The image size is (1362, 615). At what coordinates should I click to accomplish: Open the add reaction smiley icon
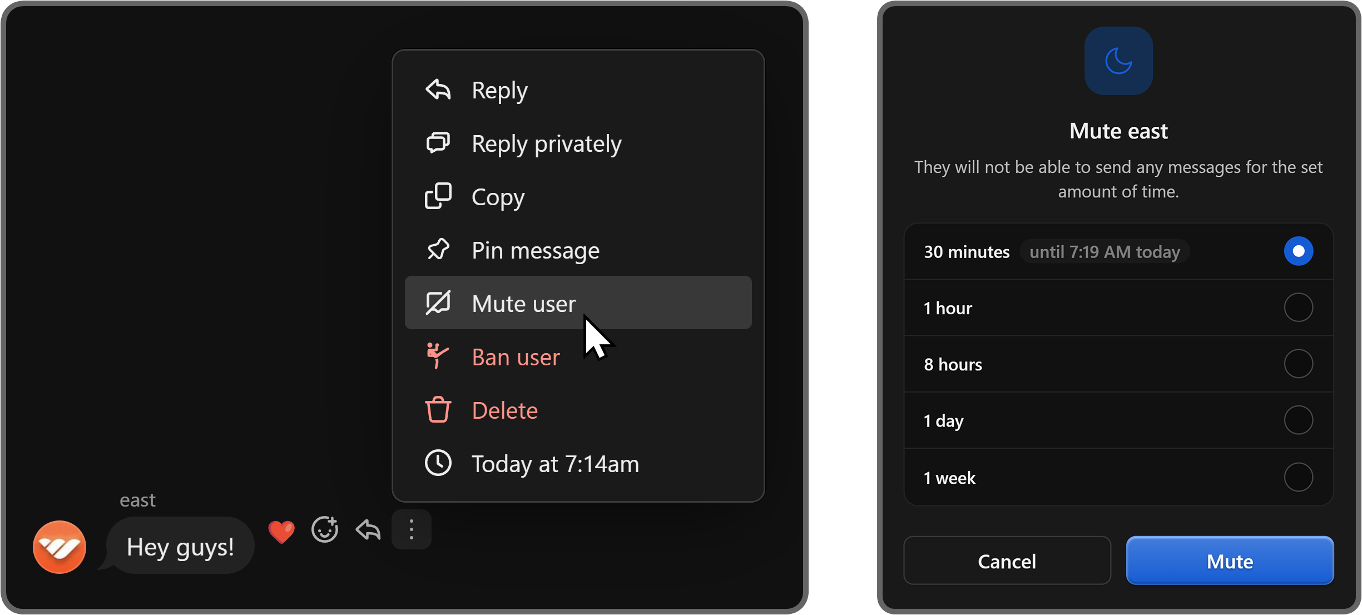(x=325, y=529)
